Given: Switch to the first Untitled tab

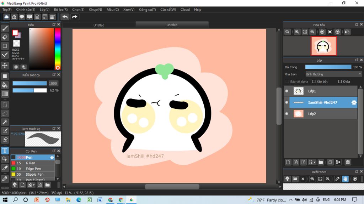Looking at the screenshot, I should click(x=99, y=25).
